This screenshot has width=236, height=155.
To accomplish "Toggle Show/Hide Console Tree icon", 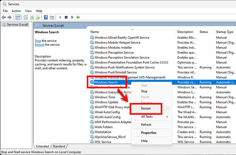I will coord(18,17).
